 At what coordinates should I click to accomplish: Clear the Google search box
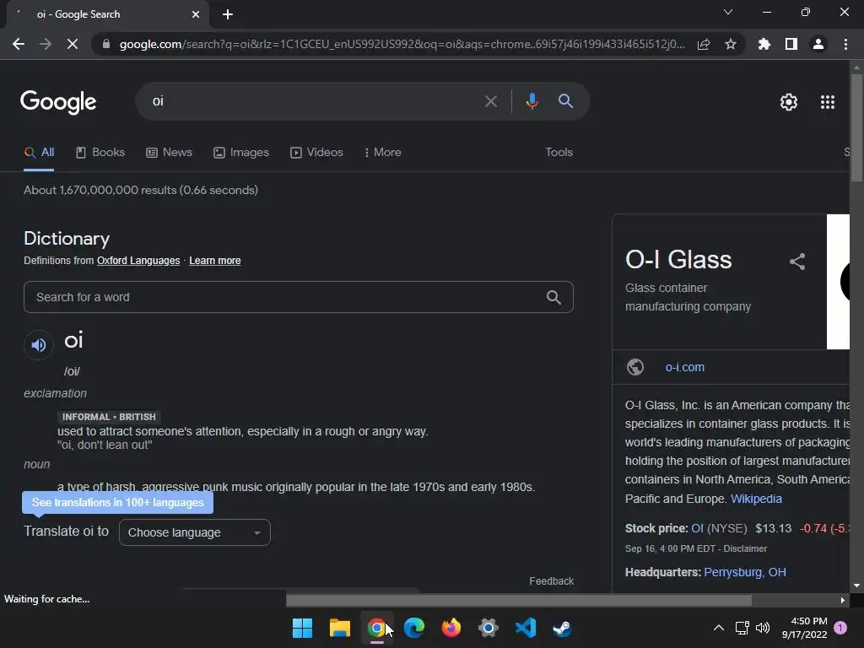490,101
